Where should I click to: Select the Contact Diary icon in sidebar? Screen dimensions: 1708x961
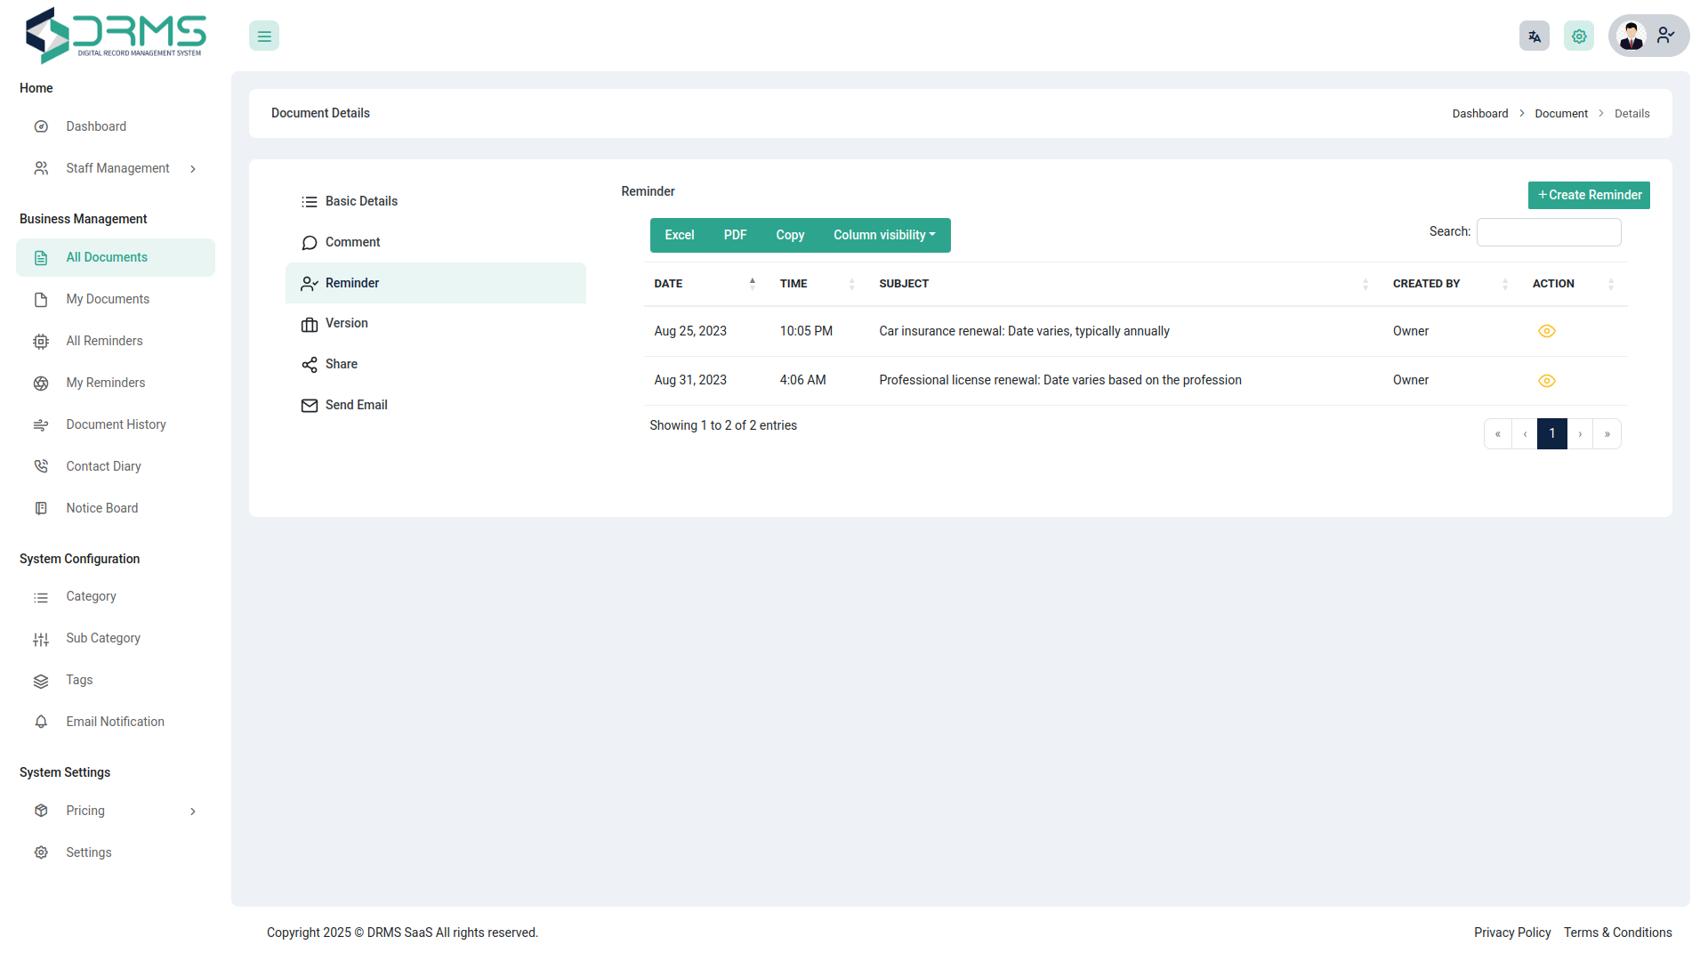coord(41,465)
